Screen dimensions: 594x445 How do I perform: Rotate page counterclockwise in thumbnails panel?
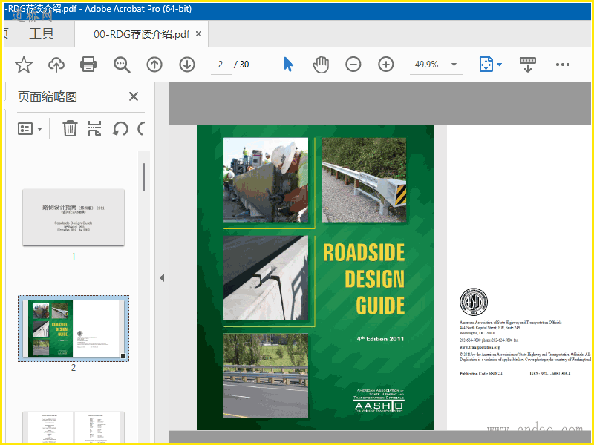point(120,129)
